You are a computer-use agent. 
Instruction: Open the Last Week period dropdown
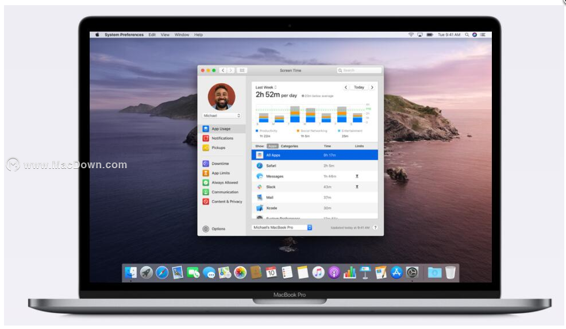pyautogui.click(x=266, y=87)
